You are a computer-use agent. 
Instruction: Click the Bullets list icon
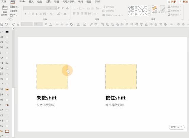(75, 8)
